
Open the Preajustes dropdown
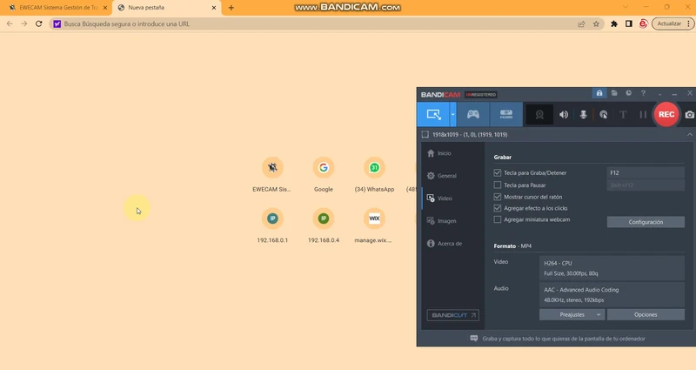click(x=572, y=314)
